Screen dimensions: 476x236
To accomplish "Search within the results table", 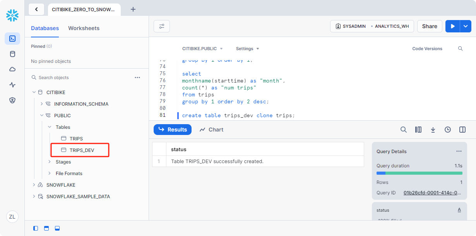I will coord(403,130).
